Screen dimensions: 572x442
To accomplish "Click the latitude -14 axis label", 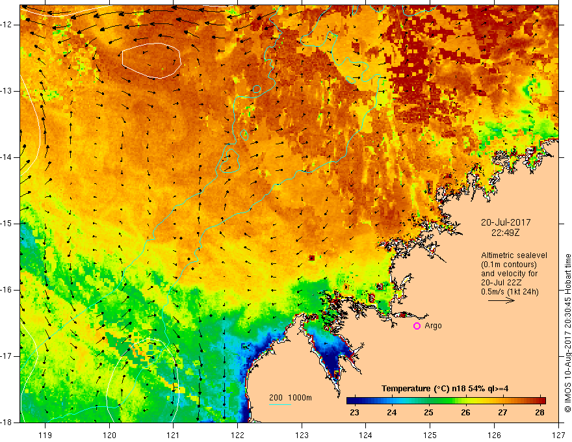I will (x=6, y=157).
